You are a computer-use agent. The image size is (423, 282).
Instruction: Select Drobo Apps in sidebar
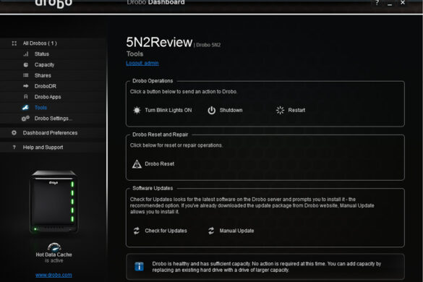click(48, 97)
